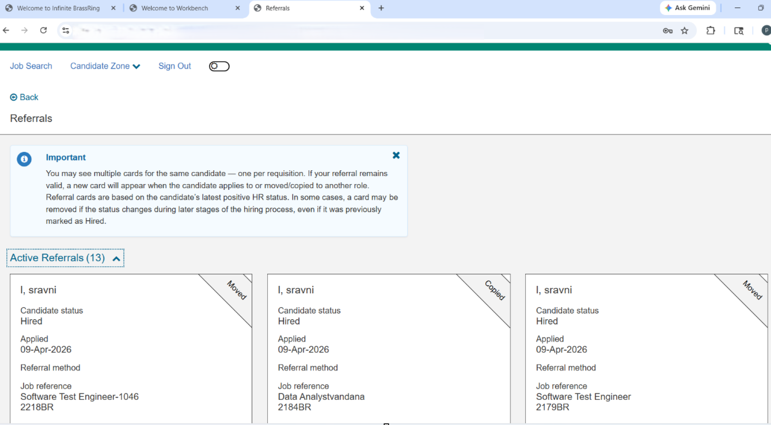The image size is (771, 425).
Task: Click the browser back arrow icon
Action: point(6,30)
